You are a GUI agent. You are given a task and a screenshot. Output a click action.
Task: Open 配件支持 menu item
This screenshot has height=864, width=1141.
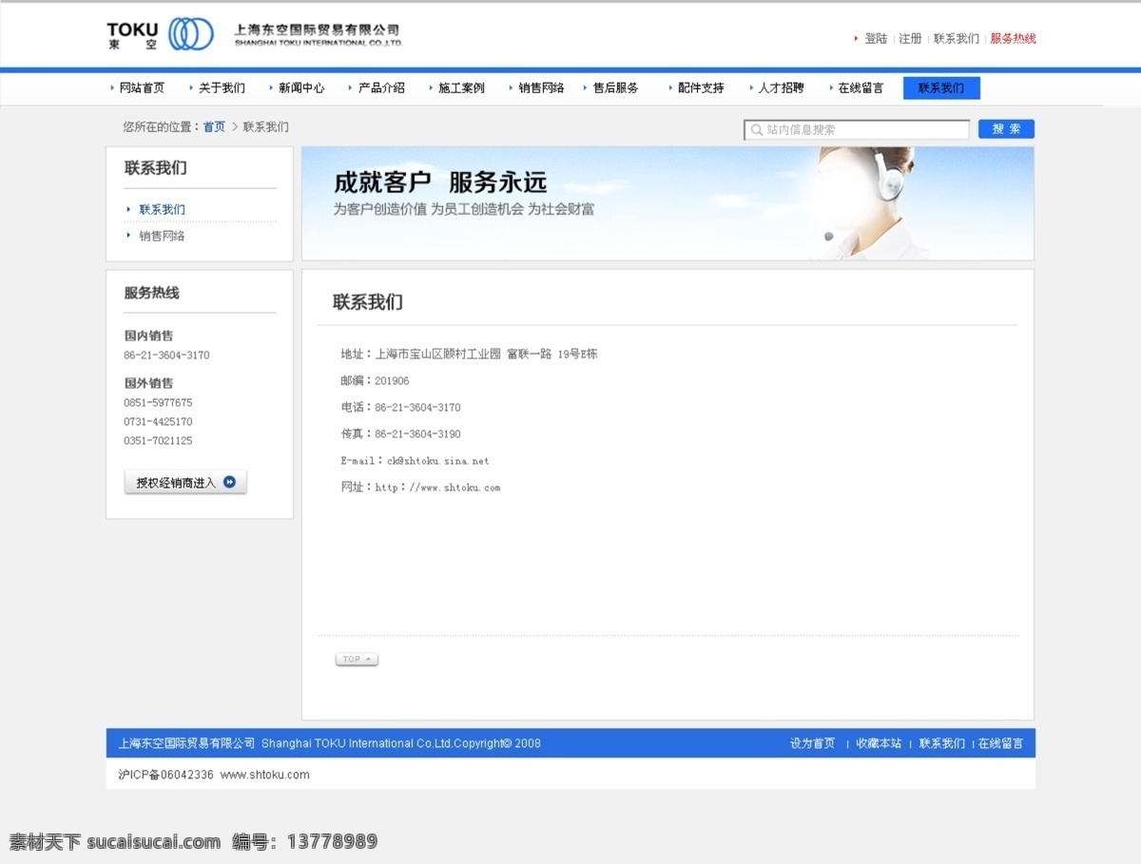point(701,88)
